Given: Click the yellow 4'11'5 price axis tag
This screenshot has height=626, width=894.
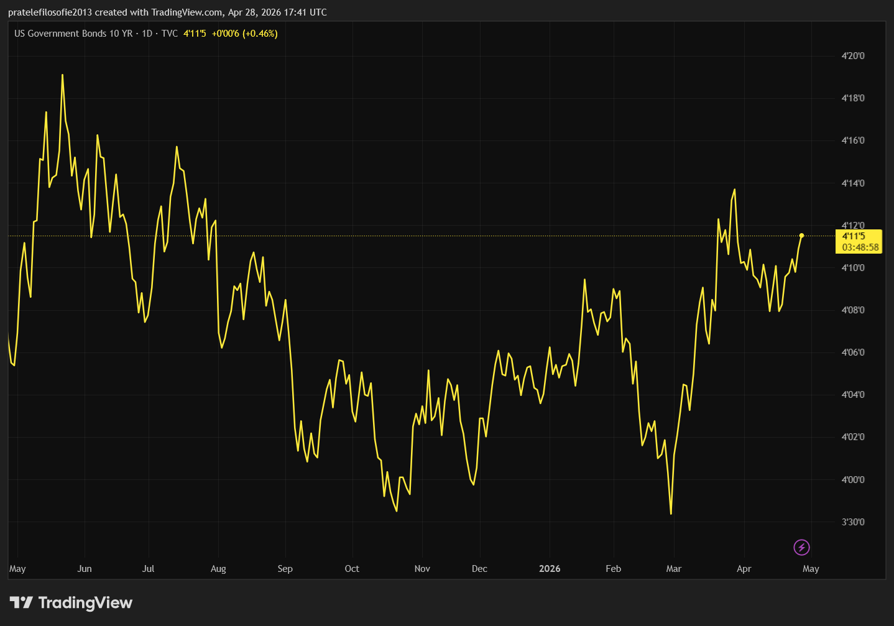Looking at the screenshot, I should 854,236.
